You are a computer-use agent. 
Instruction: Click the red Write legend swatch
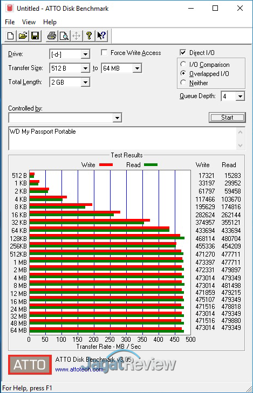[106, 165]
